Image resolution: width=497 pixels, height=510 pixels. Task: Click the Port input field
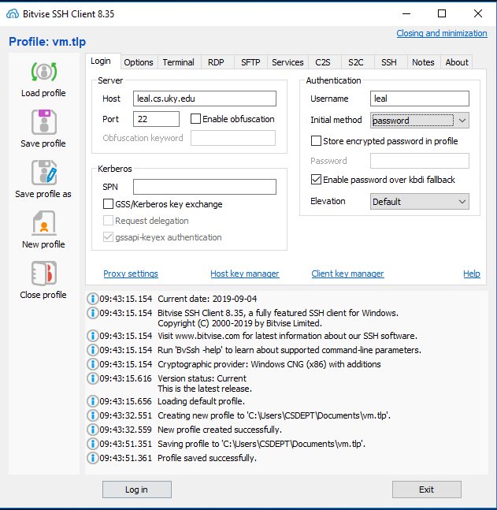click(x=156, y=119)
